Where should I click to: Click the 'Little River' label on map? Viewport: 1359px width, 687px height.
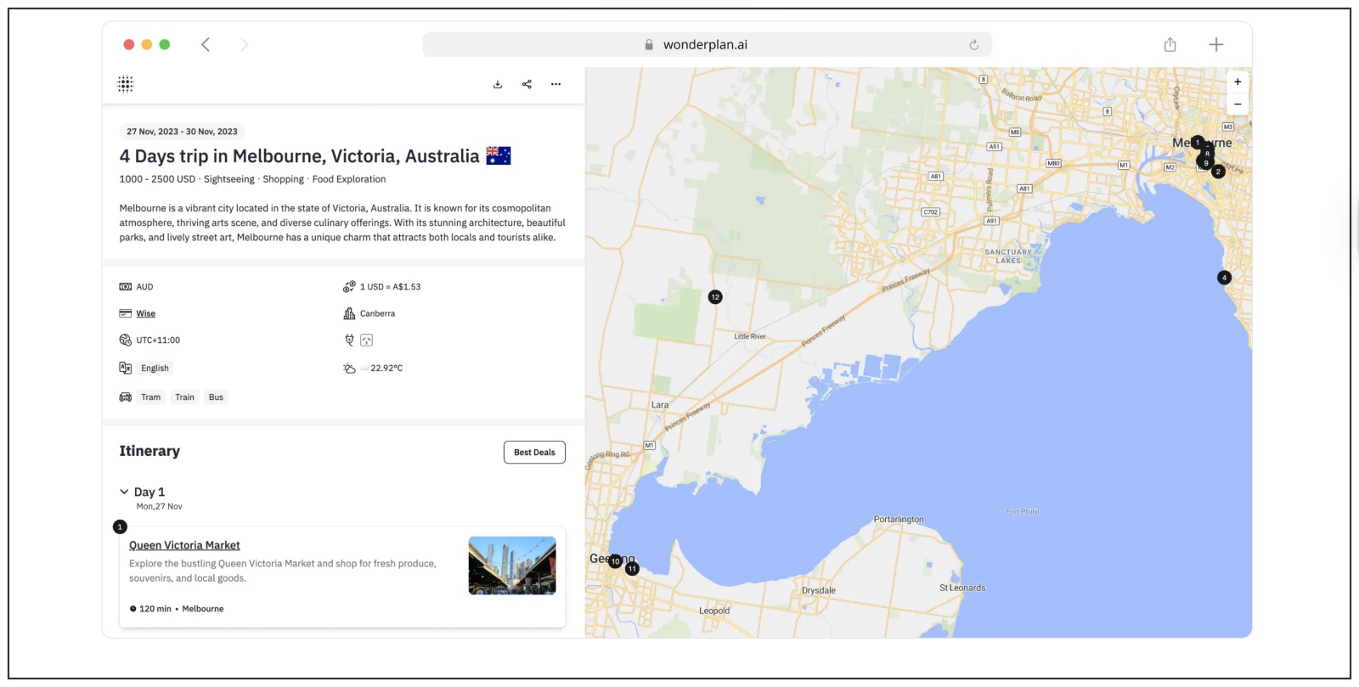(x=750, y=336)
